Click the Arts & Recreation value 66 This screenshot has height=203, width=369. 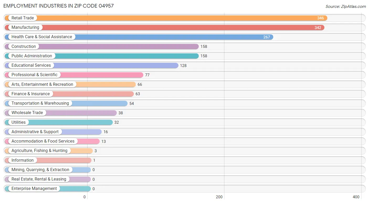coord(140,84)
